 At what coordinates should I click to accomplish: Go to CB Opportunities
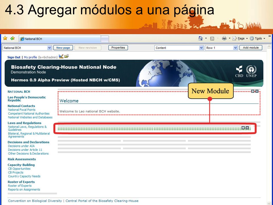(19, 169)
